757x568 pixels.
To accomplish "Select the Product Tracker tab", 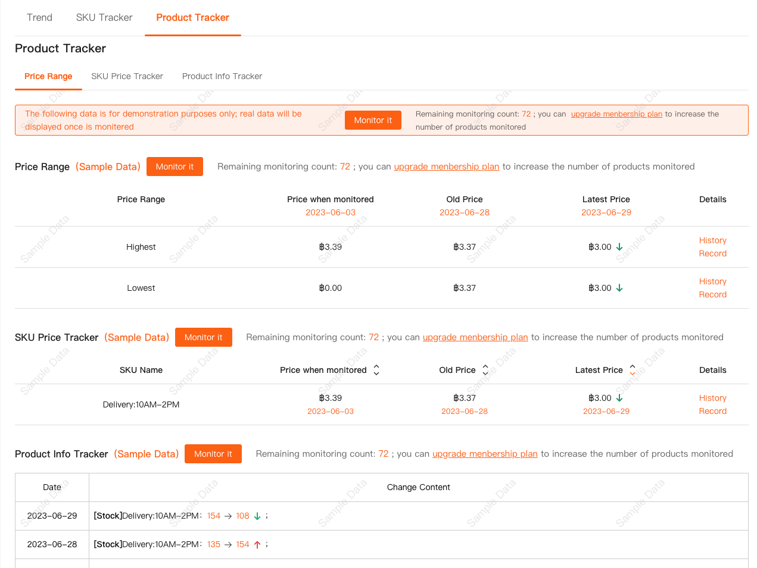I will pyautogui.click(x=192, y=18).
